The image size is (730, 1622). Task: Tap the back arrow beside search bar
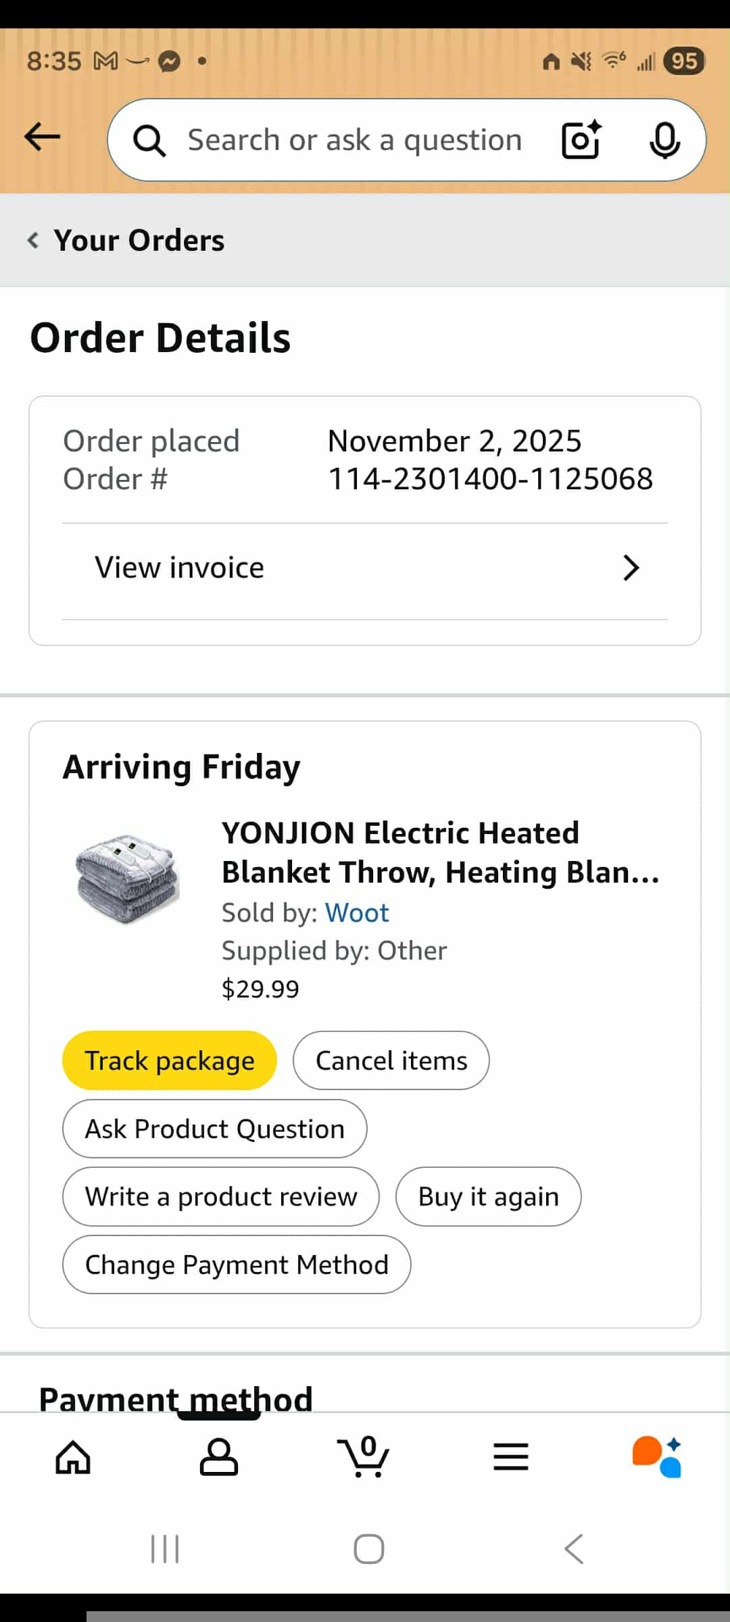tap(42, 137)
